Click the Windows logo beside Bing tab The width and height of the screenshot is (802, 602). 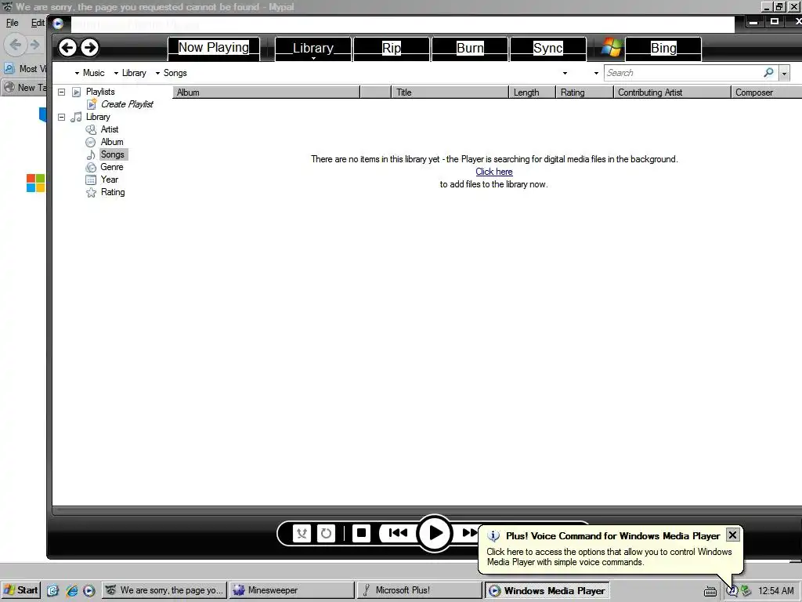pos(611,48)
